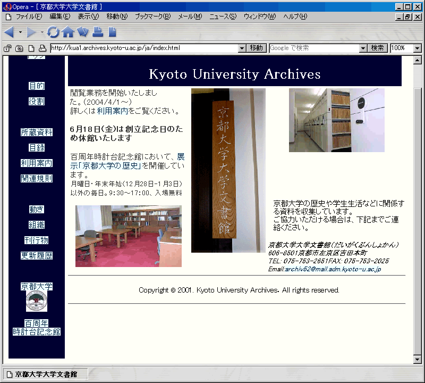Click the archive storage shelves photo
The image size is (425, 383).
click(x=337, y=120)
